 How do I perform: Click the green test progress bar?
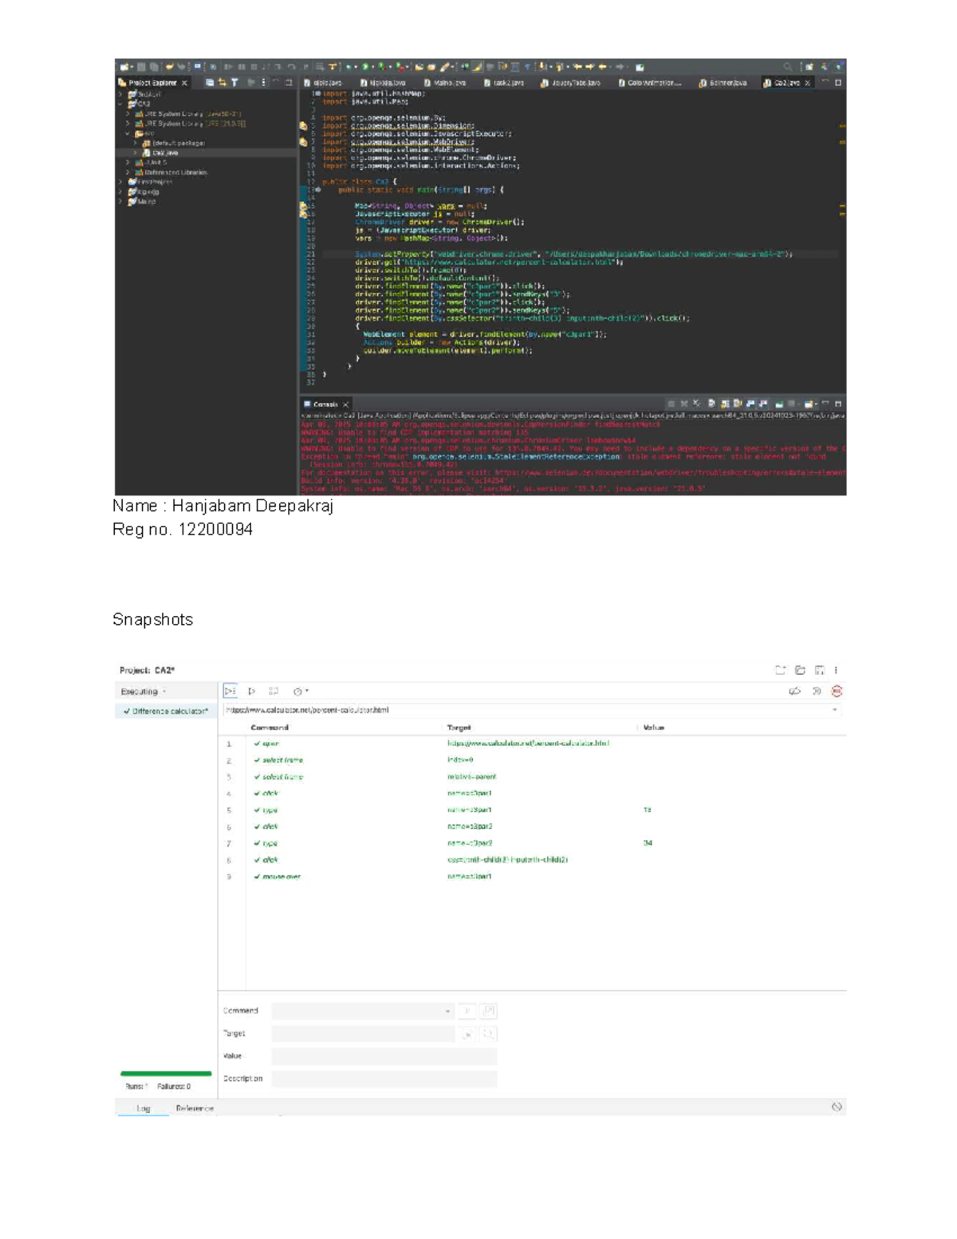click(166, 1074)
